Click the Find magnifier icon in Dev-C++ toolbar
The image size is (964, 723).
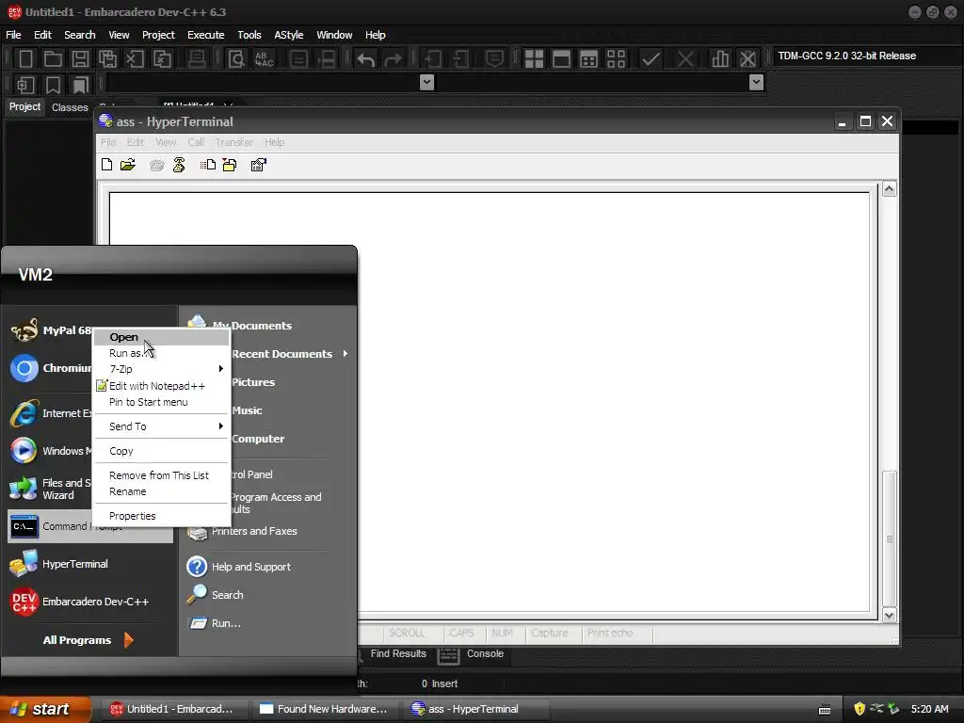click(x=236, y=59)
